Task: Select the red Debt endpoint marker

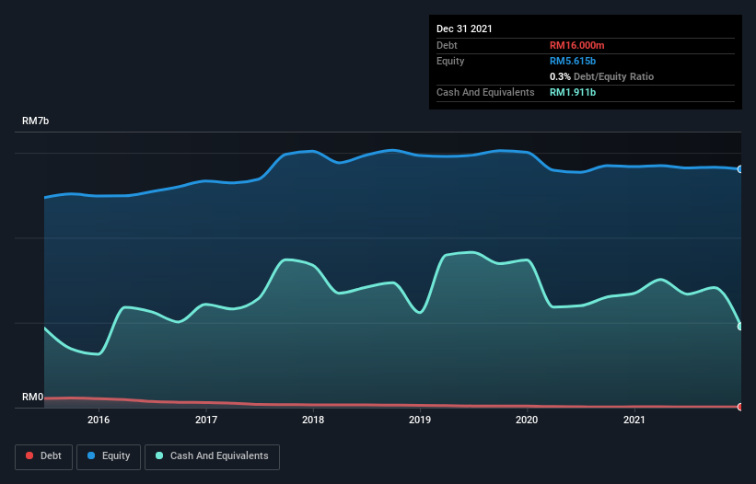Action: pos(740,407)
